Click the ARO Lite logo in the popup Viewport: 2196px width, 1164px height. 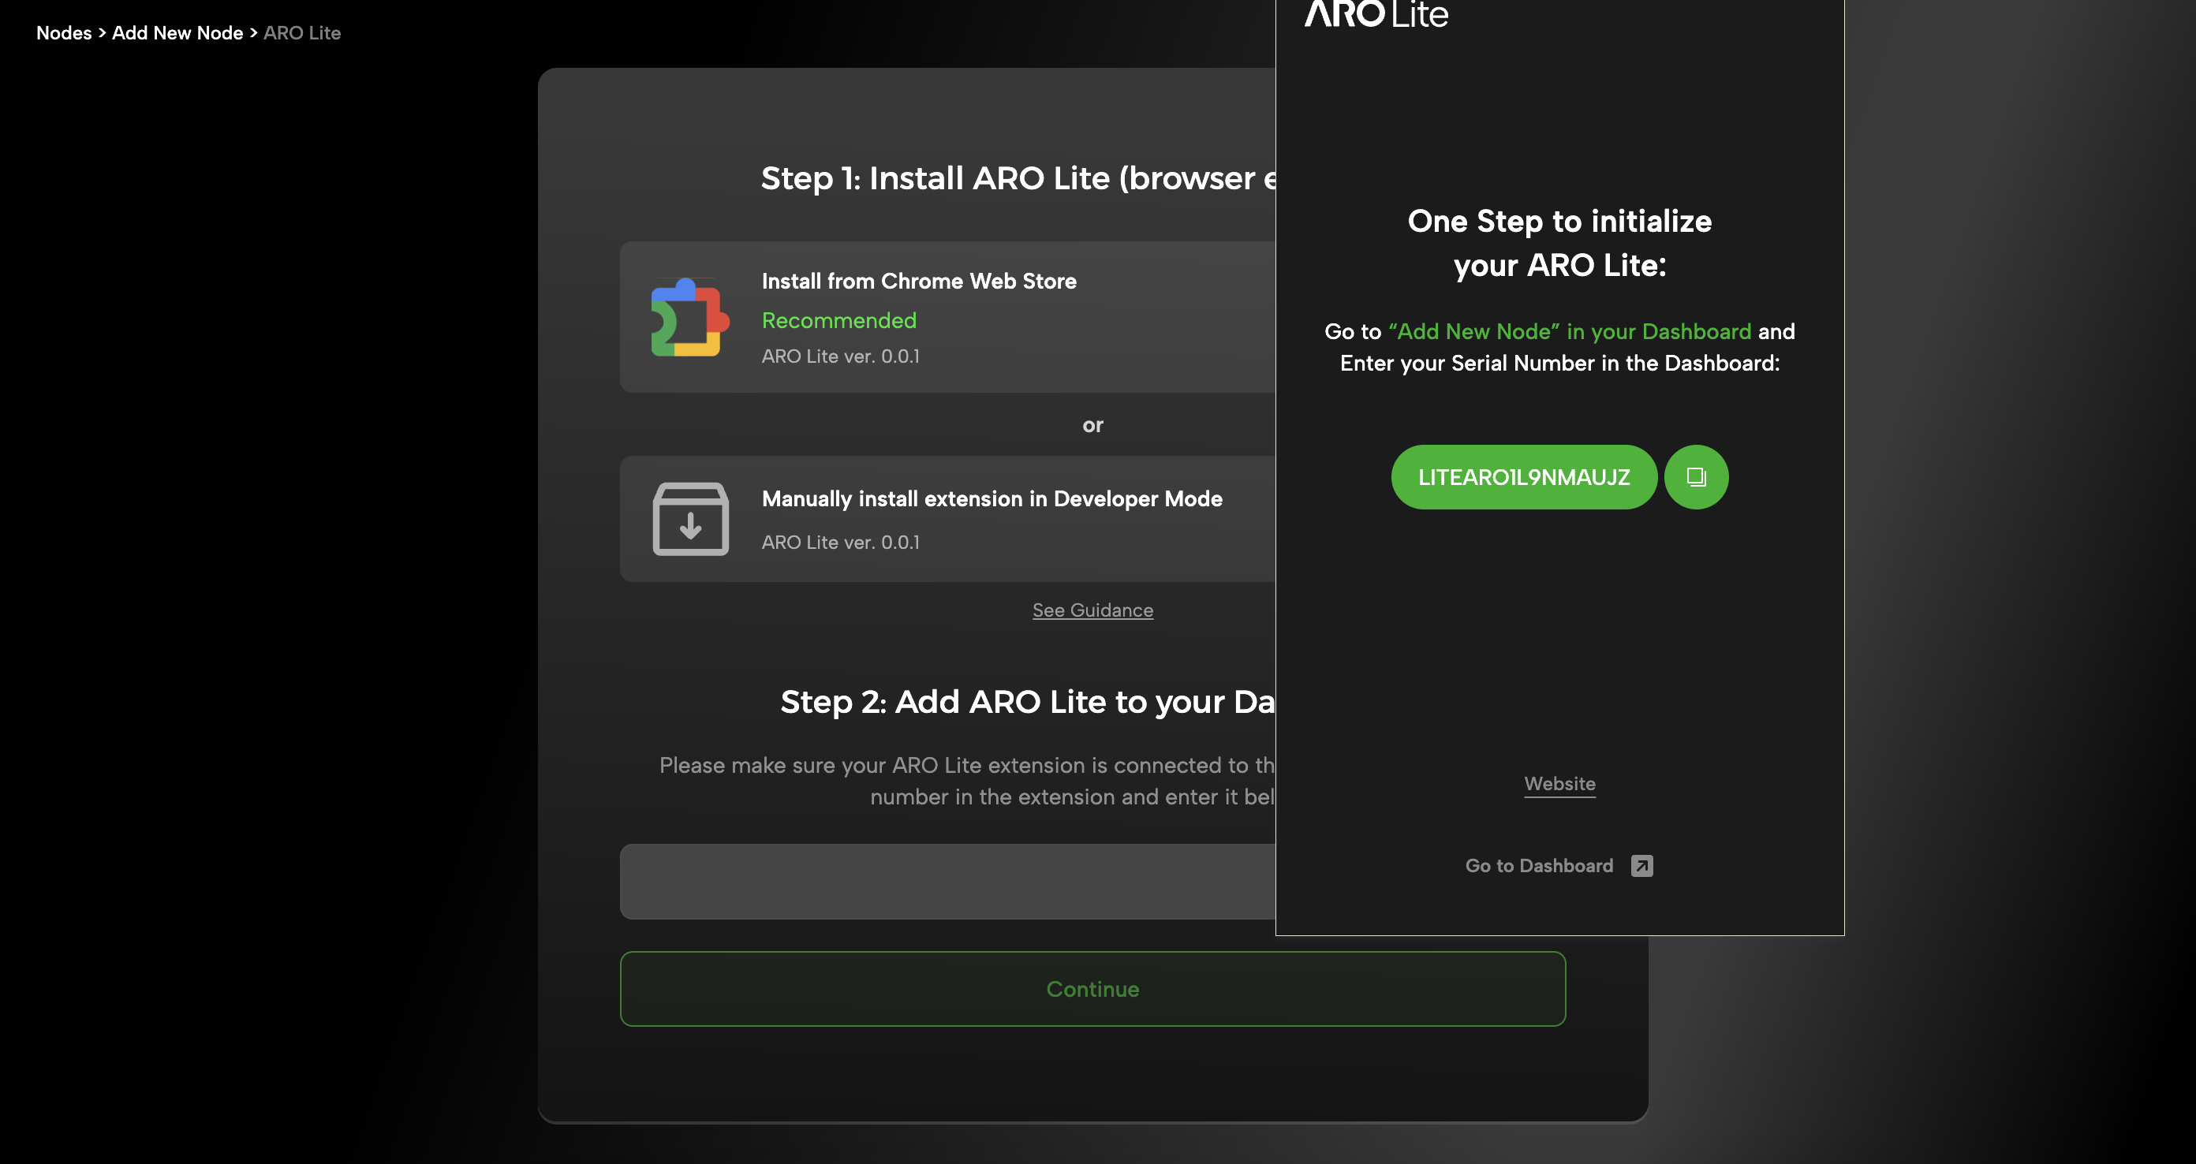tap(1376, 13)
